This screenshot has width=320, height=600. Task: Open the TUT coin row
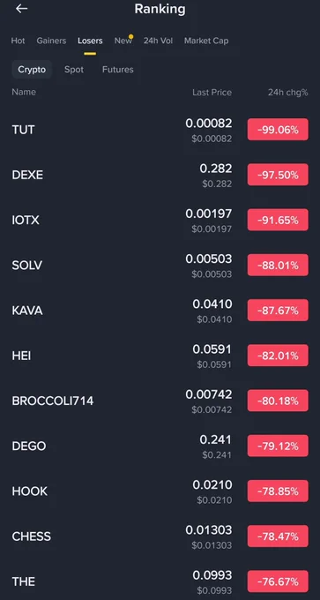pyautogui.click(x=160, y=130)
